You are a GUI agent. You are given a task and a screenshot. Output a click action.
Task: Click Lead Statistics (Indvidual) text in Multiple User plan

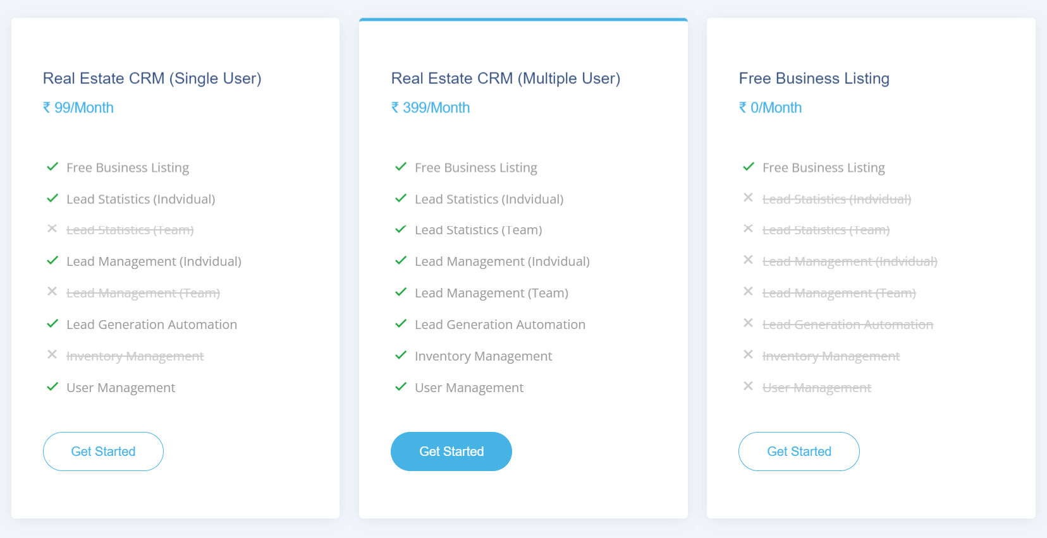pos(489,199)
